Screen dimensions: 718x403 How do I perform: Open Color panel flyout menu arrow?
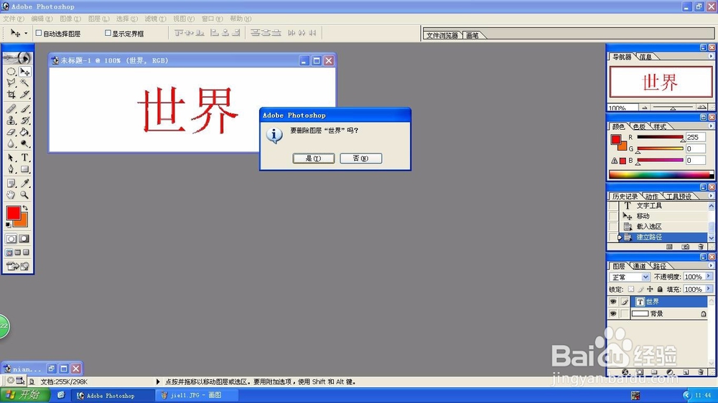pos(711,125)
